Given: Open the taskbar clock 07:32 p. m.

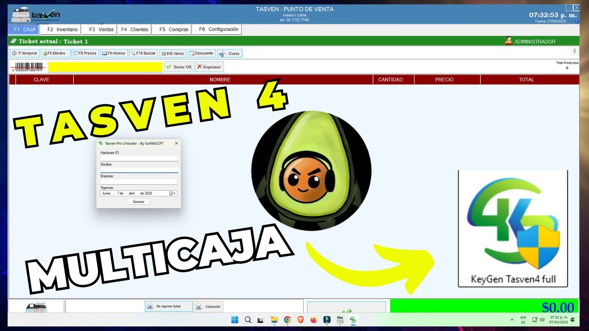Looking at the screenshot, I should pyautogui.click(x=558, y=320).
